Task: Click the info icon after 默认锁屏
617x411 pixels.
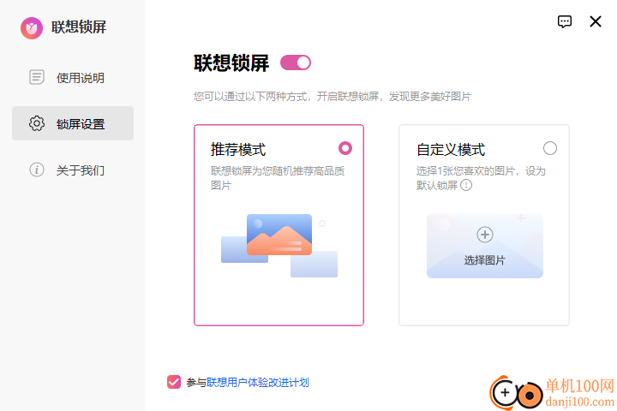Action: coord(466,185)
